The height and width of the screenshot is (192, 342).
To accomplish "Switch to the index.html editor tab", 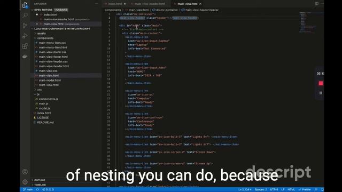I will (115, 4).
